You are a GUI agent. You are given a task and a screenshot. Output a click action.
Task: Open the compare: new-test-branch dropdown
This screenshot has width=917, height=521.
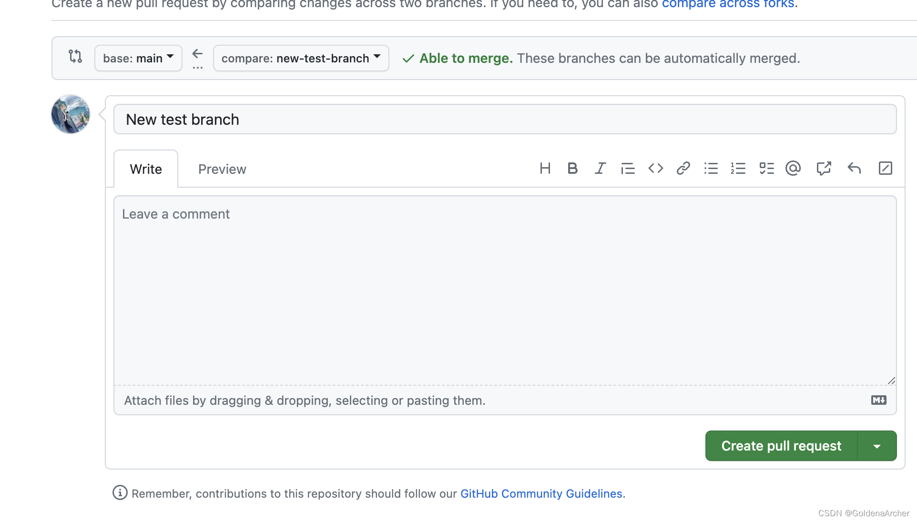pyautogui.click(x=301, y=58)
